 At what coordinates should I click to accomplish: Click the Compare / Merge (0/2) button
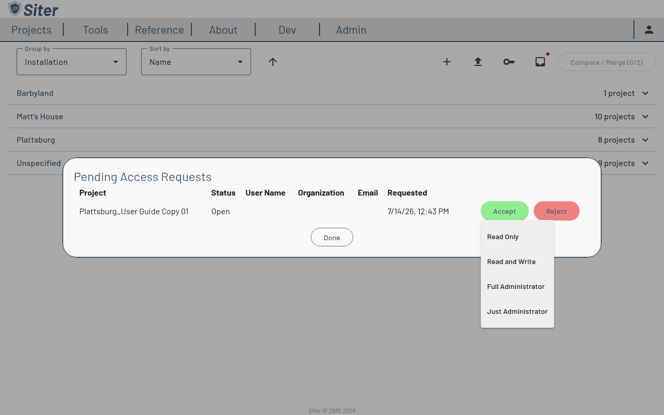606,62
